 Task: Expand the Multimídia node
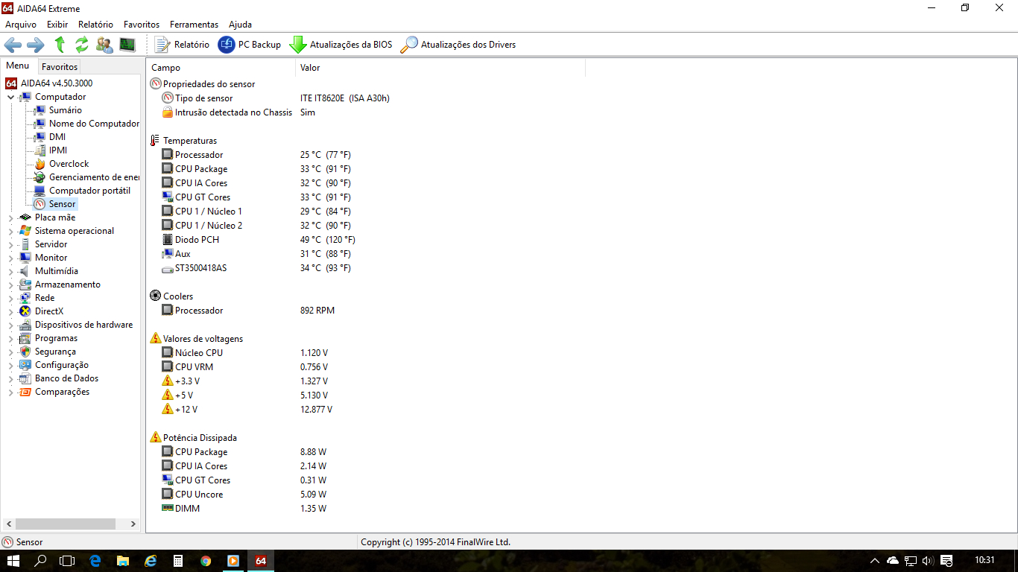[x=10, y=271]
